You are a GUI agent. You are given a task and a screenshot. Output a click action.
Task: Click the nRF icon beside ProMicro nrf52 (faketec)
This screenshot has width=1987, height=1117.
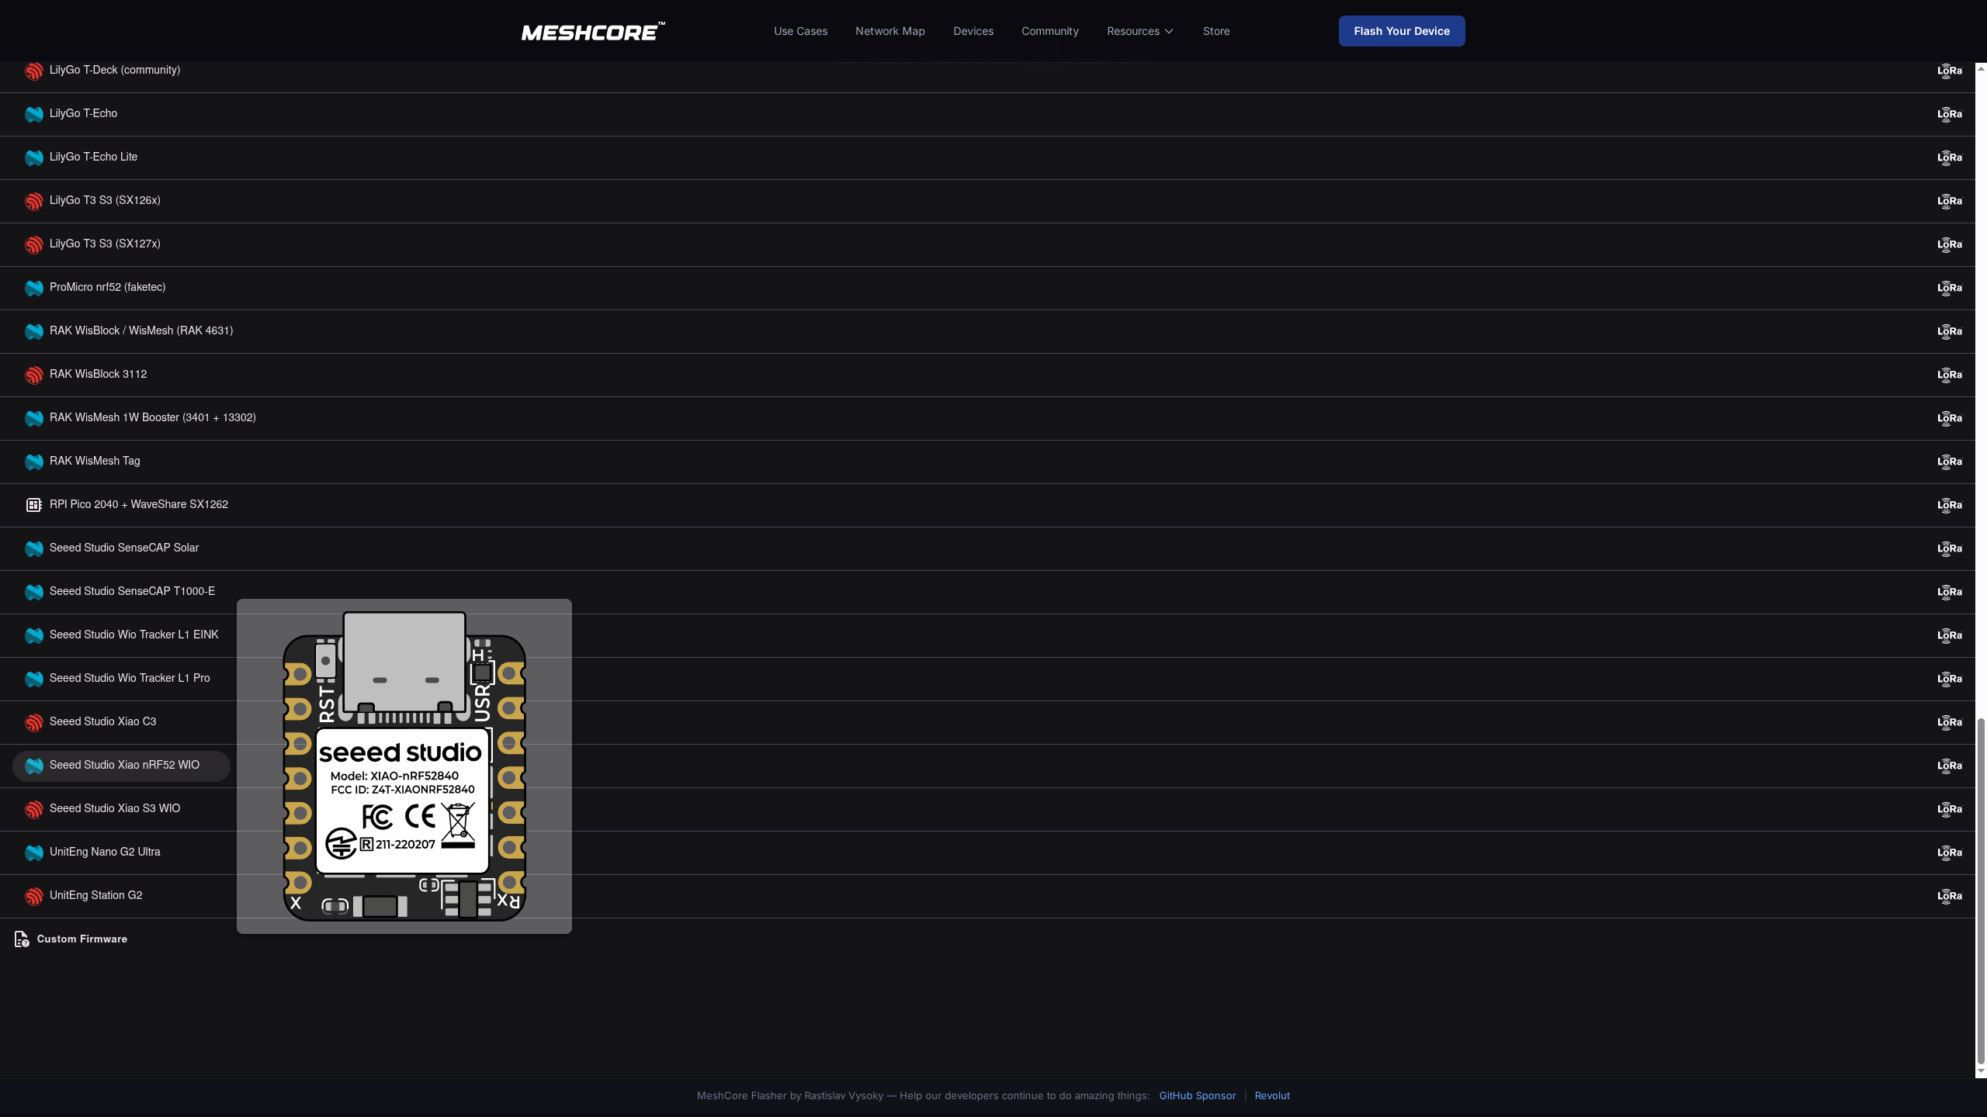click(33, 288)
